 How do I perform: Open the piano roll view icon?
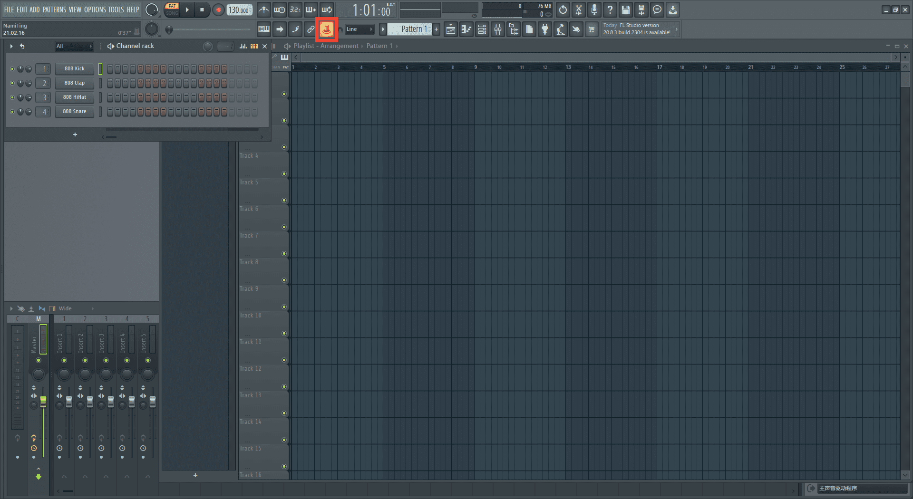[466, 29]
